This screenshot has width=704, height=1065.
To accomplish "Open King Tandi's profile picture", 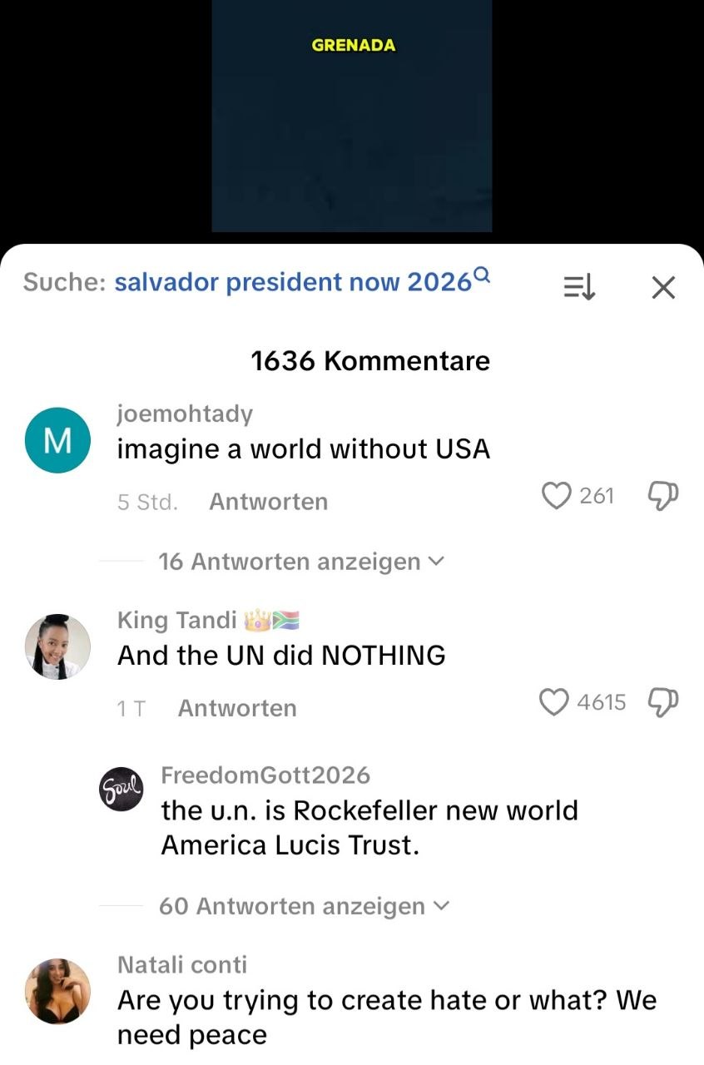I will point(57,646).
